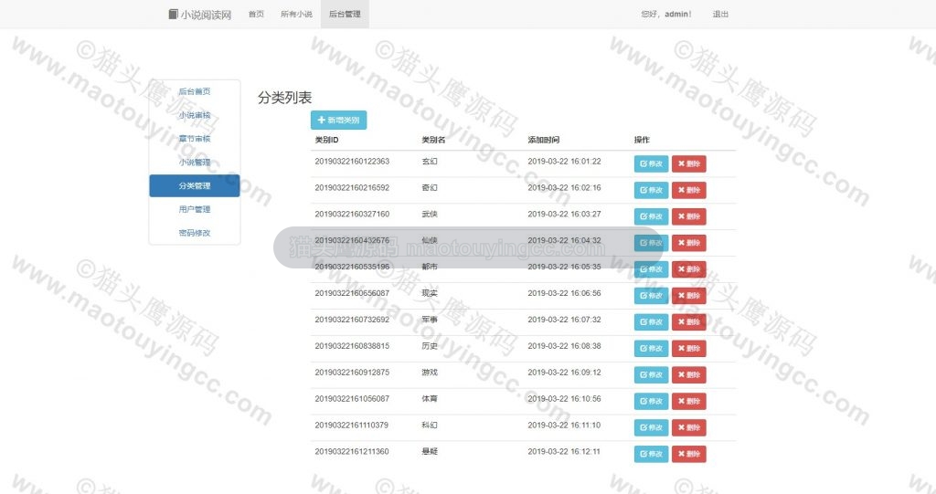Image resolution: width=936 pixels, height=494 pixels.
Task: Click the 类别ID column header
Action: tap(326, 140)
